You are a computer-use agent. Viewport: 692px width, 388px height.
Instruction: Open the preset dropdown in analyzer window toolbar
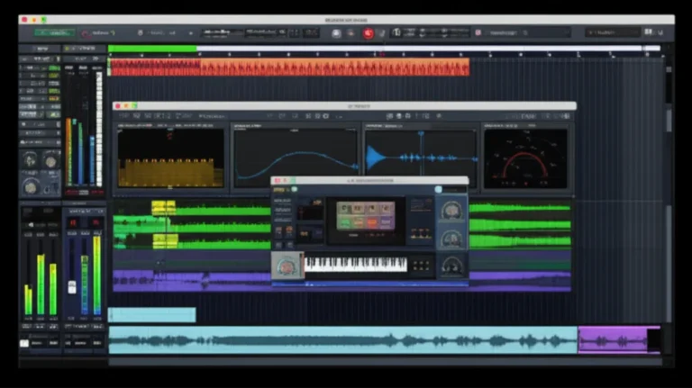click(214, 116)
